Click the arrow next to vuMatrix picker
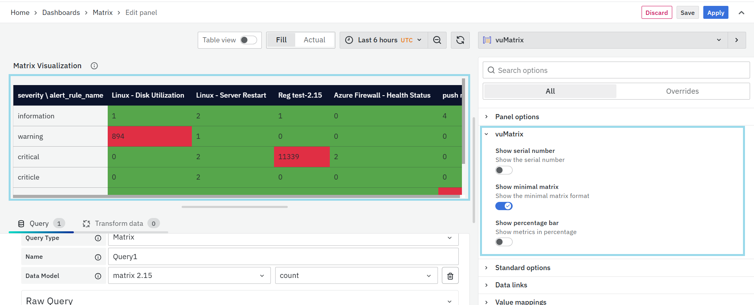 tap(736, 40)
